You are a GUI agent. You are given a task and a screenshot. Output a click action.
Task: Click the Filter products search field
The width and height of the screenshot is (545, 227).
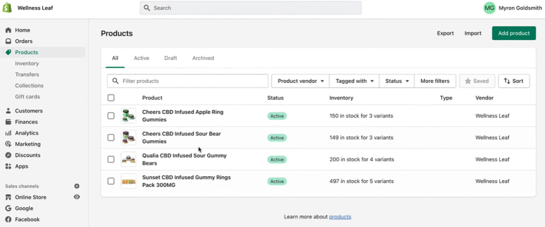coord(188,81)
